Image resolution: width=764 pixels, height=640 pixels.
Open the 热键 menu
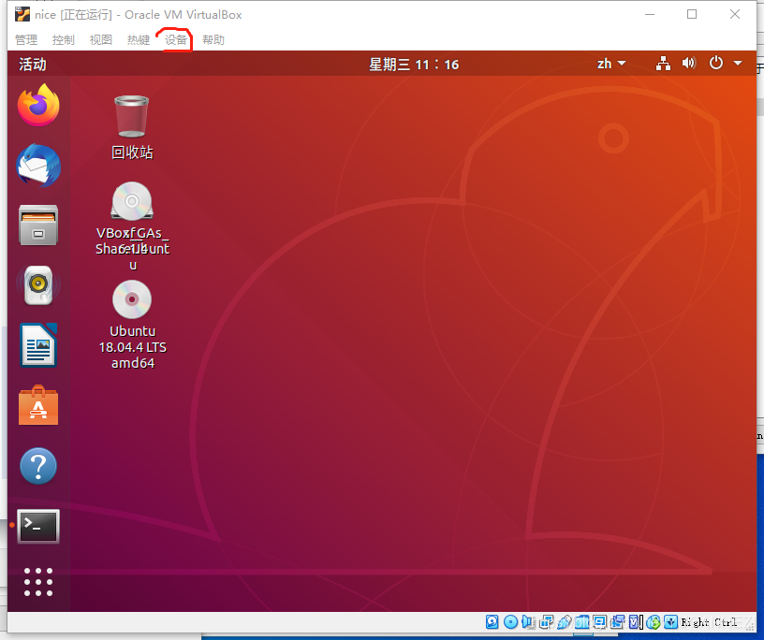[139, 40]
